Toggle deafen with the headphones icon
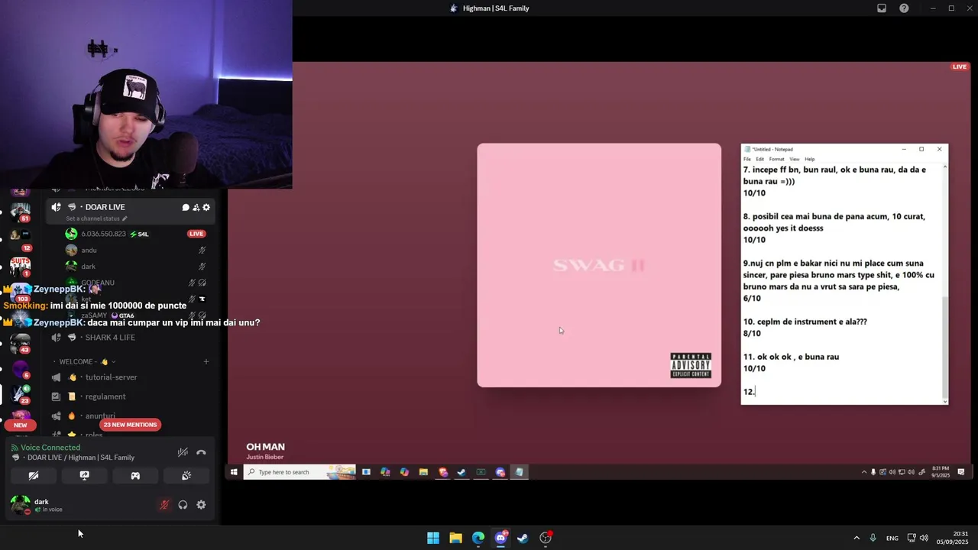The width and height of the screenshot is (978, 550). [x=183, y=505]
